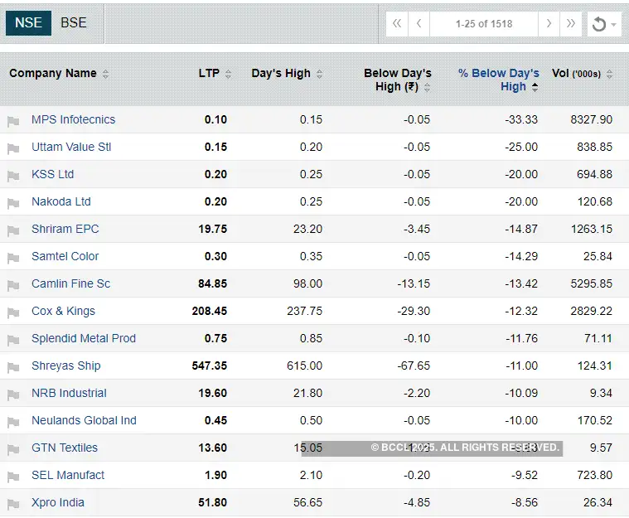Open Shreyas Ship company link
This screenshot has height=518, width=629.
(66, 366)
